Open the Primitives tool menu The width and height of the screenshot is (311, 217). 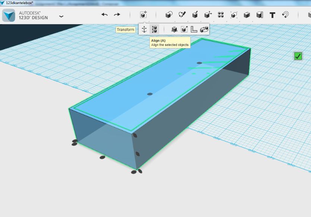[x=169, y=15]
